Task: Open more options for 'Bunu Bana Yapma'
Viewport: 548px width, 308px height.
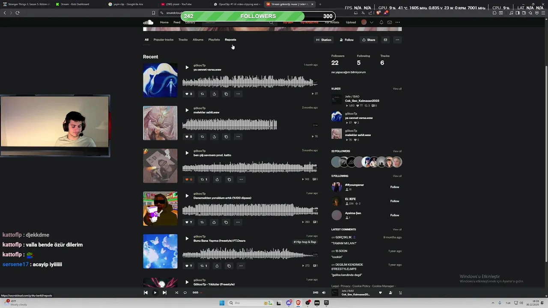Action: tap(241, 266)
